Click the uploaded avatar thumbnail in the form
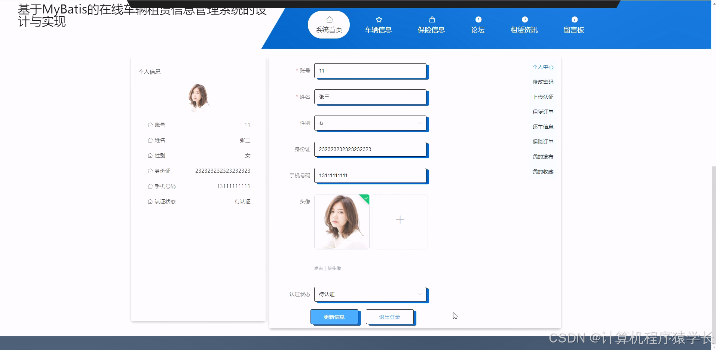Viewport: 716px width, 350px height. pyautogui.click(x=342, y=222)
